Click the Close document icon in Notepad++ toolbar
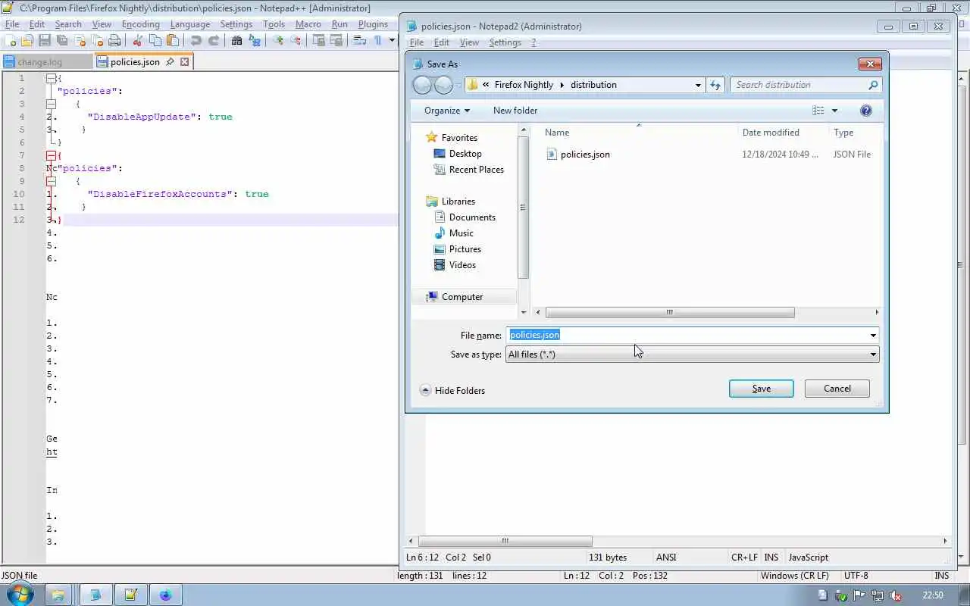The height and width of the screenshot is (606, 970). 80,41
